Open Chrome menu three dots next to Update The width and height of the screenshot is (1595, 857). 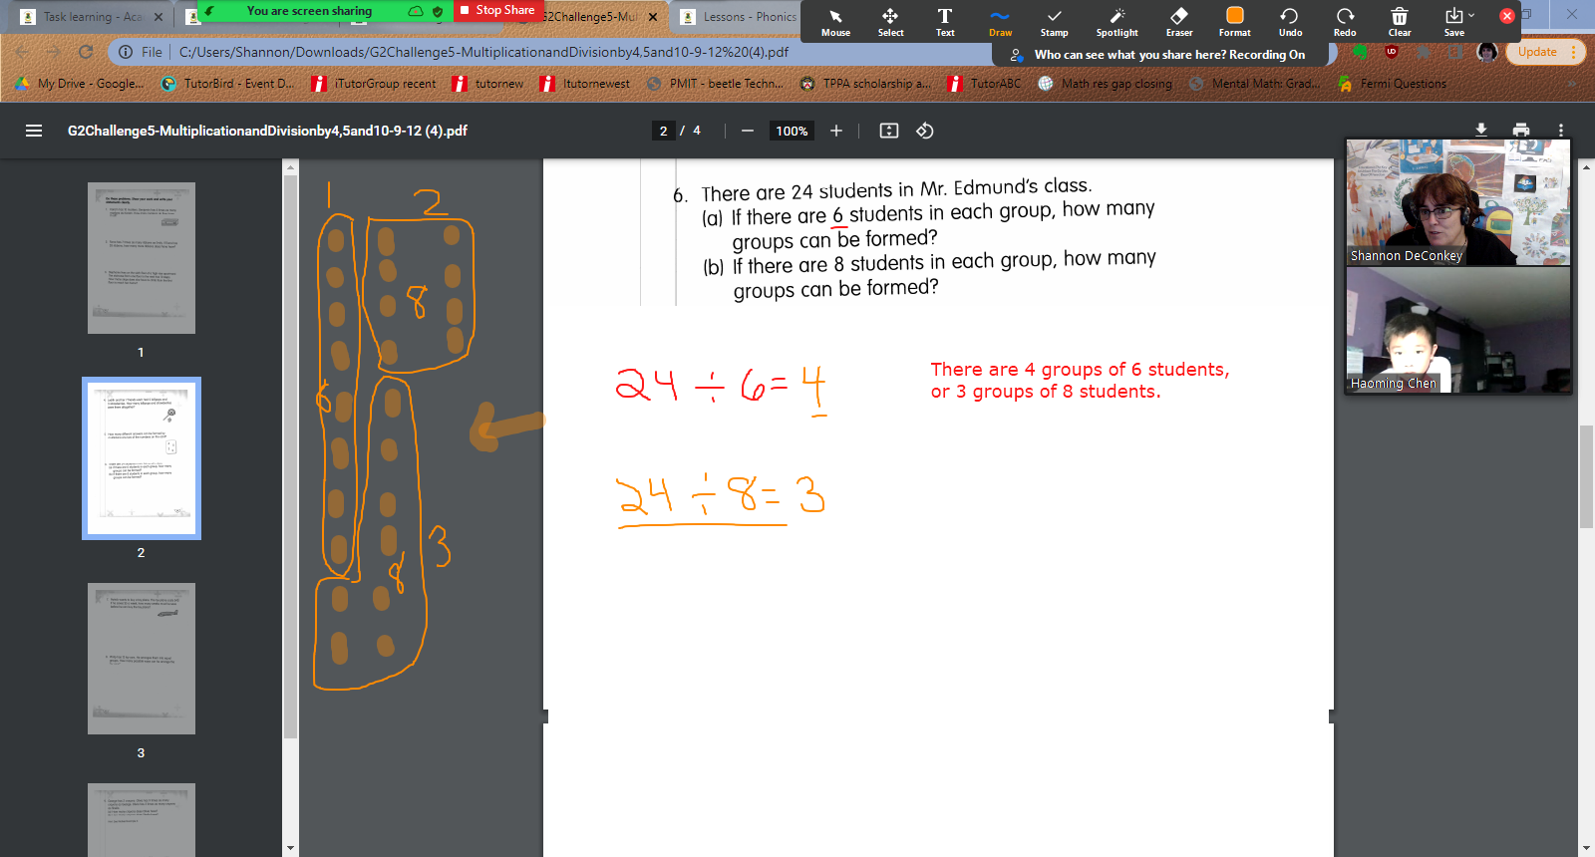[x=1573, y=52]
